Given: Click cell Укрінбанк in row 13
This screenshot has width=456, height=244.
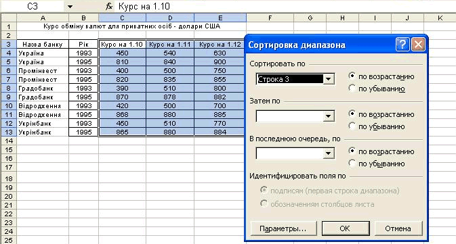Looking at the screenshot, I should [x=43, y=132].
